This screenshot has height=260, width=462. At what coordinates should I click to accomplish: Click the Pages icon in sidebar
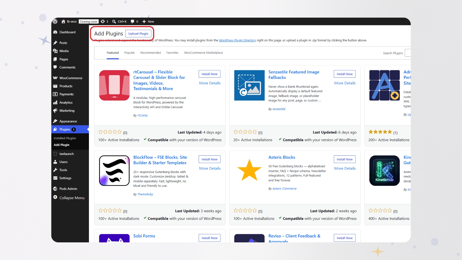[55, 59]
